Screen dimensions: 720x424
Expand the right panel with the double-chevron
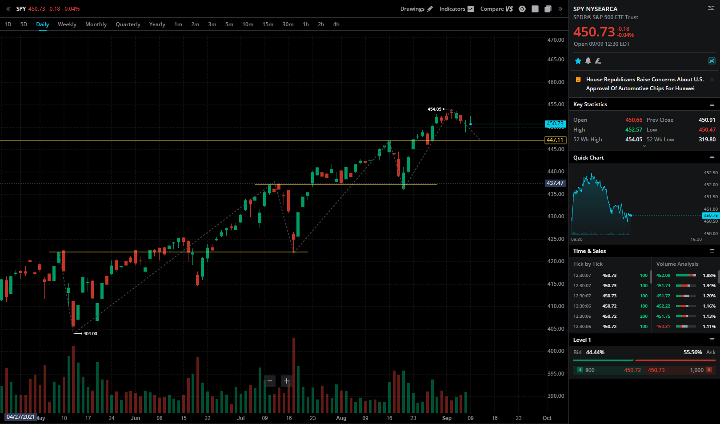click(560, 9)
